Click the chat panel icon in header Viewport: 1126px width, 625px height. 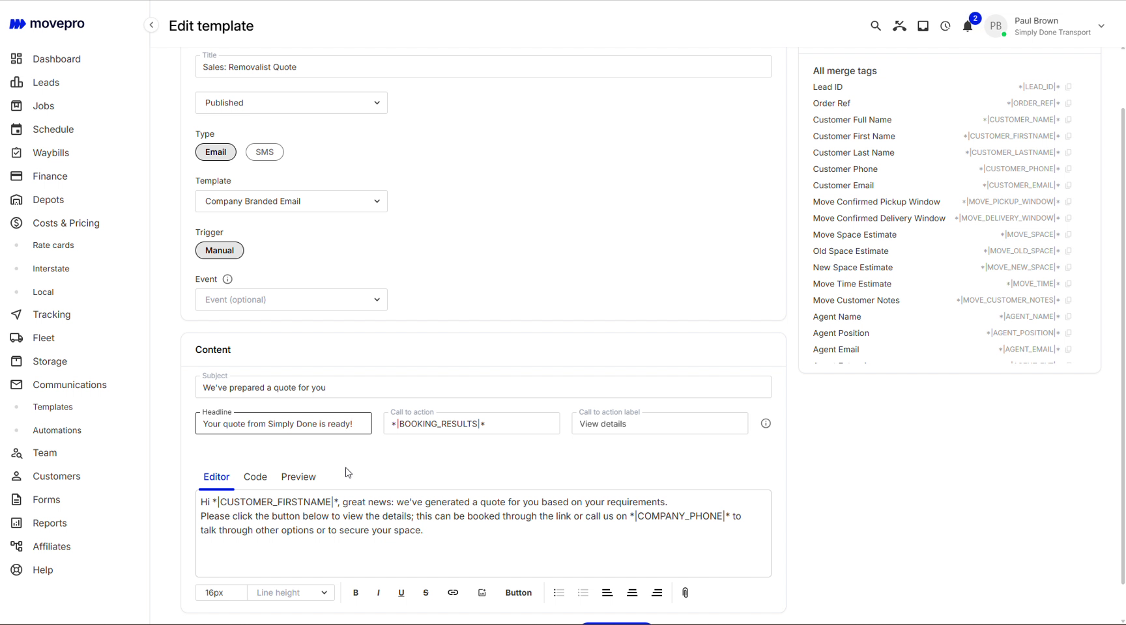[x=923, y=26]
